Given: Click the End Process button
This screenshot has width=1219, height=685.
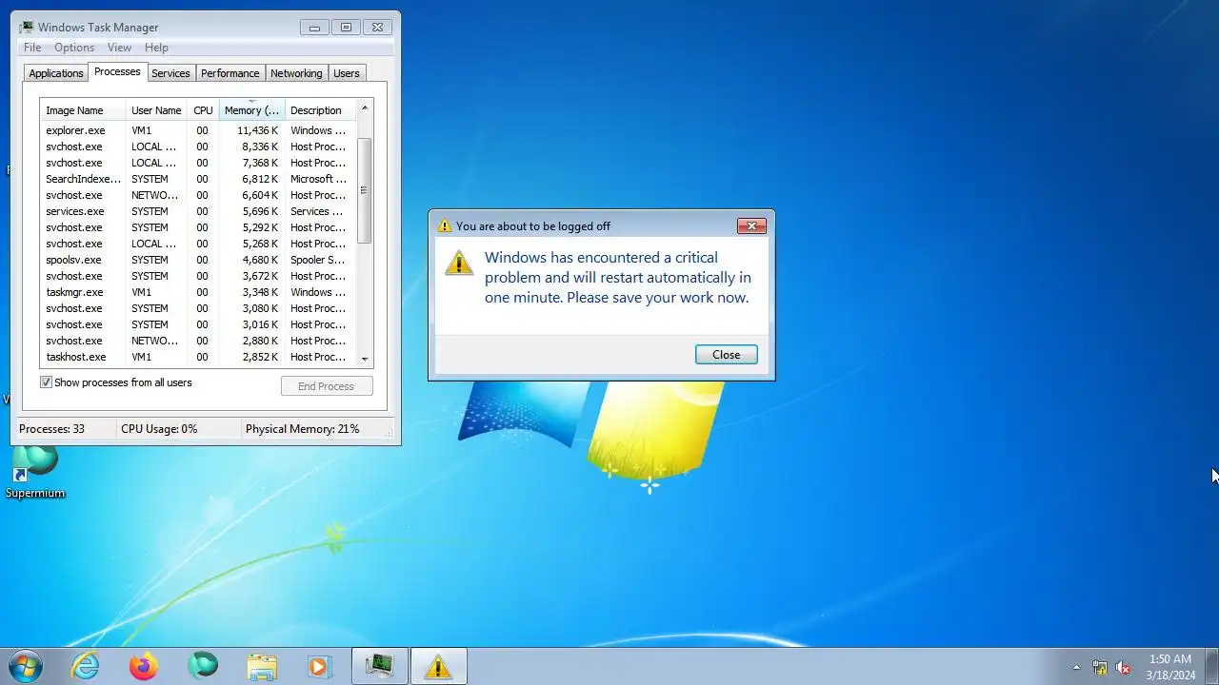Looking at the screenshot, I should pyautogui.click(x=327, y=386).
